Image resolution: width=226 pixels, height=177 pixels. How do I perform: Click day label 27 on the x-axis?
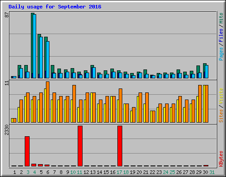click(185, 172)
